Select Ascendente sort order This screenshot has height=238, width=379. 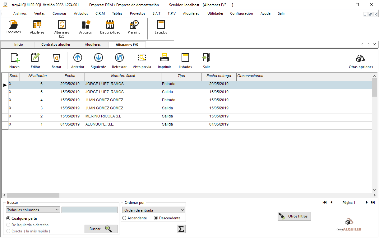point(135,218)
